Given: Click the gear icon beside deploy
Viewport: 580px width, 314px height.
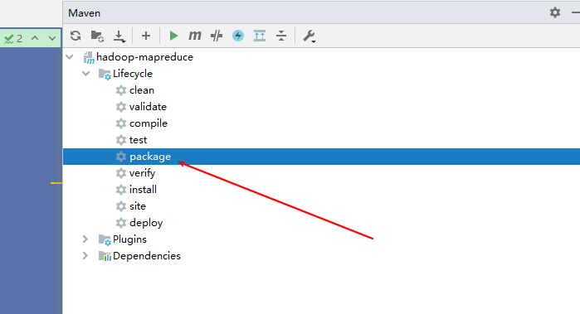Looking at the screenshot, I should 121,223.
